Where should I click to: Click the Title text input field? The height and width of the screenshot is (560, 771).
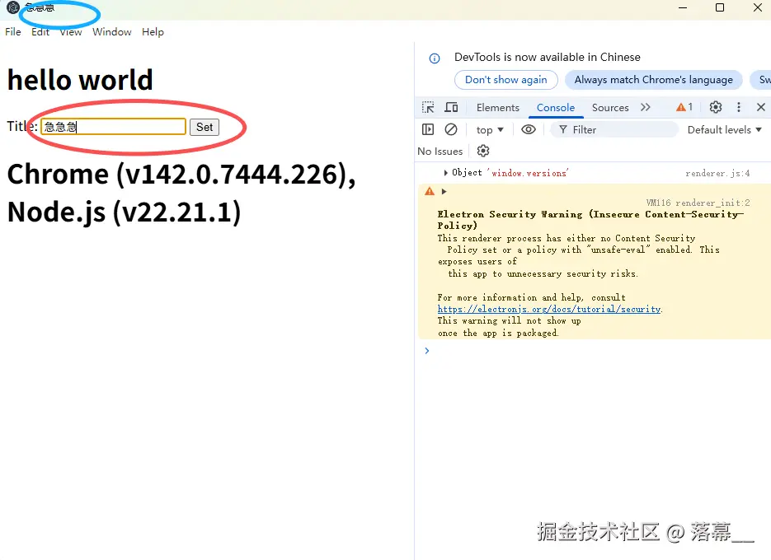tap(113, 127)
